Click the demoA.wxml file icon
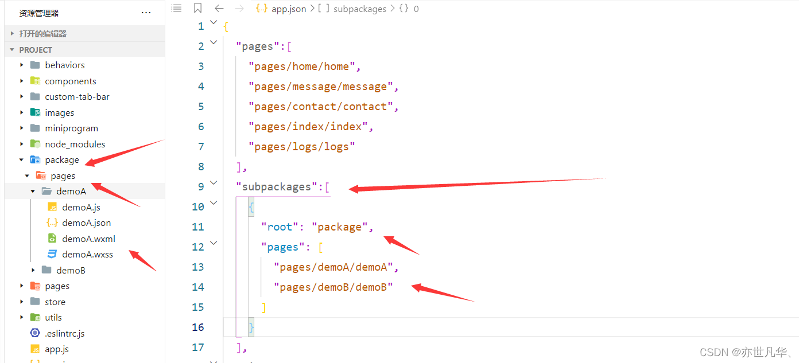799x363 pixels. pos(52,239)
